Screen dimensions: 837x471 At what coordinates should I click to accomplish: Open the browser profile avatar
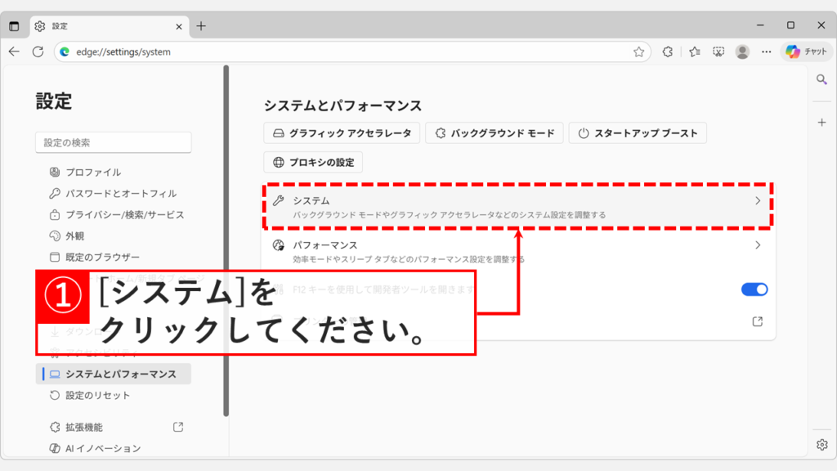(742, 51)
